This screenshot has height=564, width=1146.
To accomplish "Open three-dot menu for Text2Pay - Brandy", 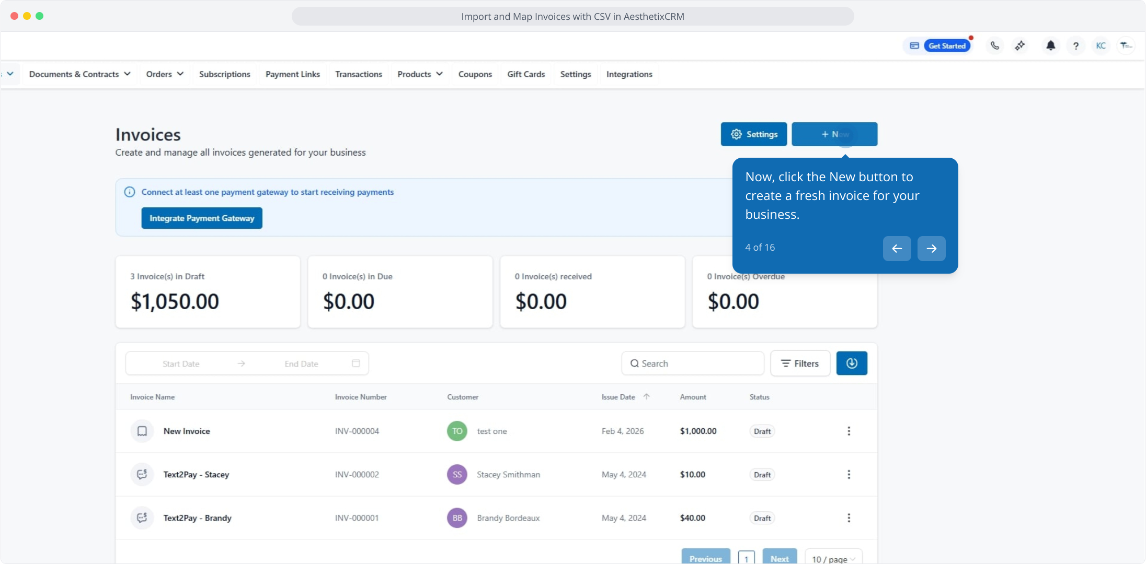I will 849,518.
